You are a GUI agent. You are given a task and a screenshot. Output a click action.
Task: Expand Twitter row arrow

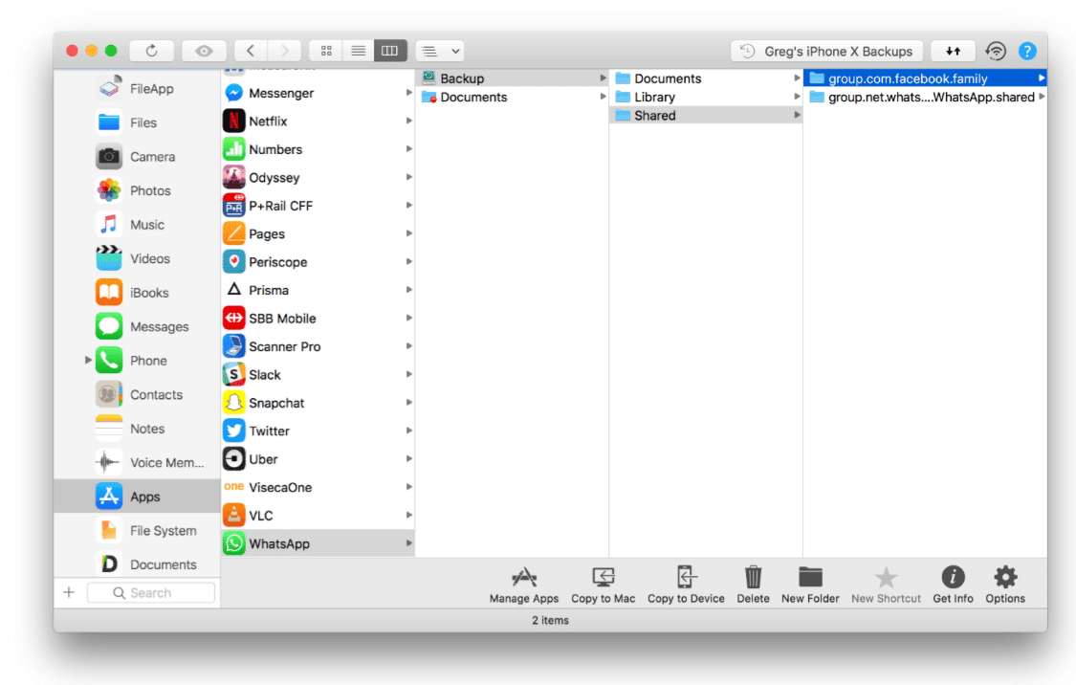click(409, 431)
